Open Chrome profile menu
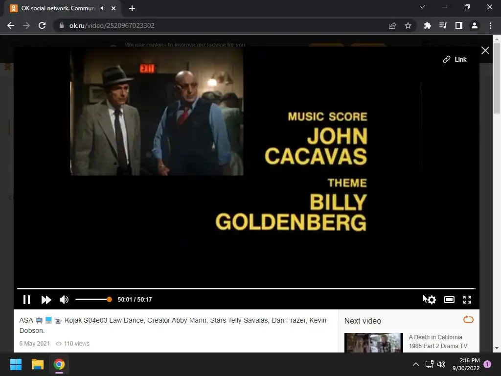This screenshot has width=501, height=376. pyautogui.click(x=475, y=25)
